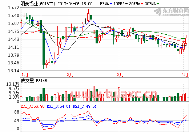
Task: Click the tallest green volume bar in January
Action: click(44, 95)
